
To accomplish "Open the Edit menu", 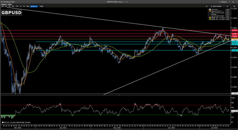I will (10, 4).
